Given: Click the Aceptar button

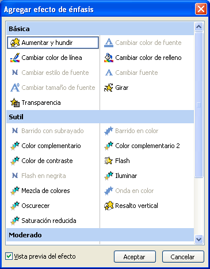Looking at the screenshot, I should (x=135, y=257).
